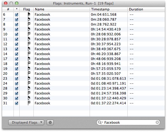Uncheck the checkbox for flag 14
Viewport: 167px width, 132px height.
point(17,54)
